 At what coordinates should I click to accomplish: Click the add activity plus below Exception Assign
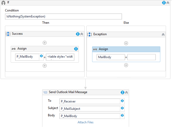[126, 65]
